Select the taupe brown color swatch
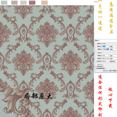 [14, 3]
